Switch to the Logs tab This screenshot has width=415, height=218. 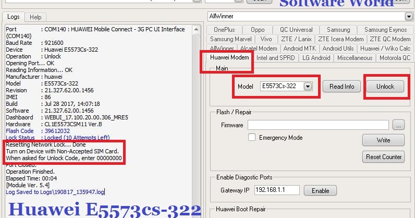14,17
